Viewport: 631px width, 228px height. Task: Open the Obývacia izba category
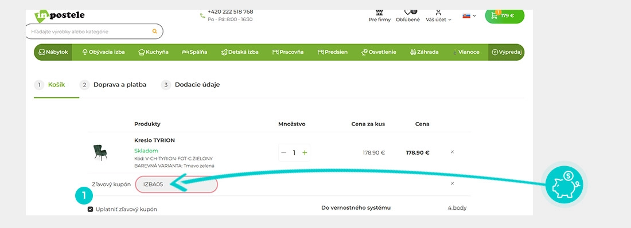103,52
